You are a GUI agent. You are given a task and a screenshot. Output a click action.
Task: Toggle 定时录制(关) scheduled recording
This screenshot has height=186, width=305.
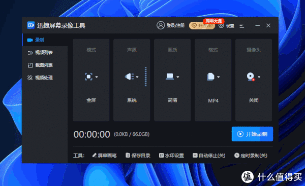pyautogui.click(x=251, y=156)
